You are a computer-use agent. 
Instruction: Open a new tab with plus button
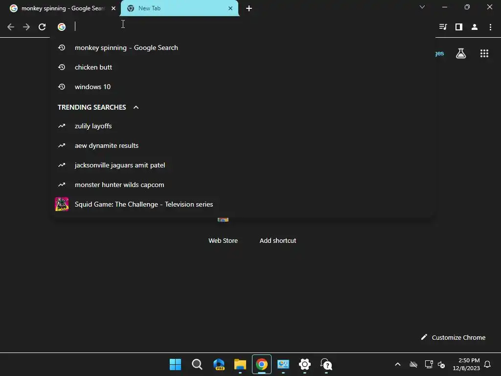[x=249, y=8]
